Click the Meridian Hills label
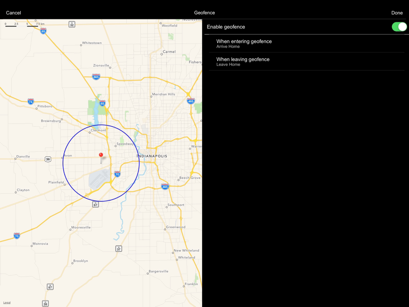409x307 pixels. [164, 94]
